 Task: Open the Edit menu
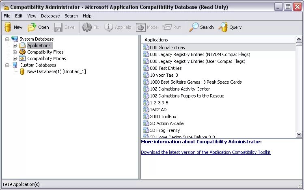click(x=19, y=16)
